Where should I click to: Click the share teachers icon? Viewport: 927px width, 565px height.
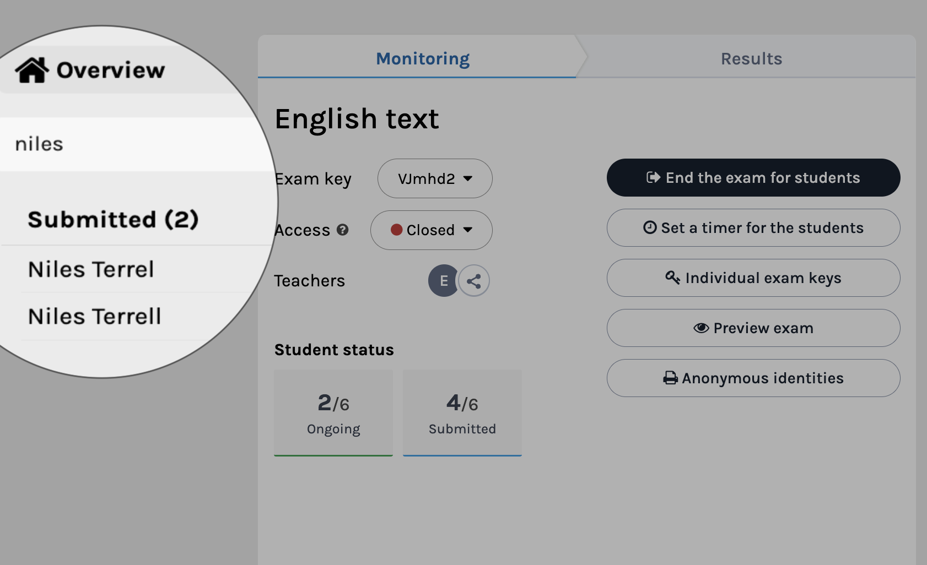coord(474,281)
